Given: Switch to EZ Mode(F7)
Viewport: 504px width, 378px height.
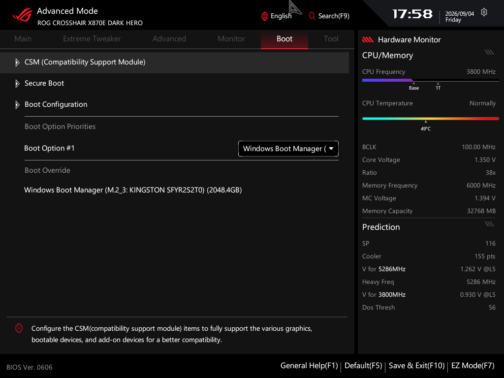Looking at the screenshot, I should pos(473,366).
